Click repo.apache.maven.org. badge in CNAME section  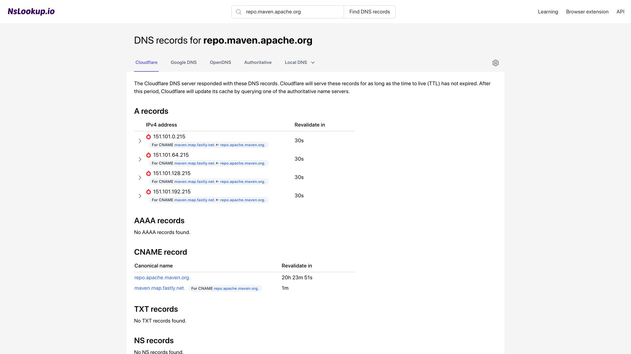coord(236,288)
